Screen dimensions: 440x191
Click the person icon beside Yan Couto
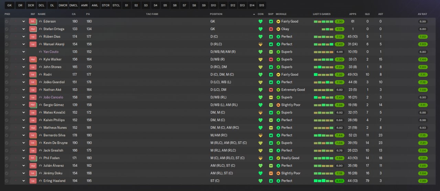[x=40, y=52]
